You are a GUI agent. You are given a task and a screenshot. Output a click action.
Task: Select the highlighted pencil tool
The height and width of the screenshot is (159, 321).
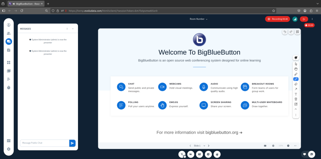[x=296, y=79]
